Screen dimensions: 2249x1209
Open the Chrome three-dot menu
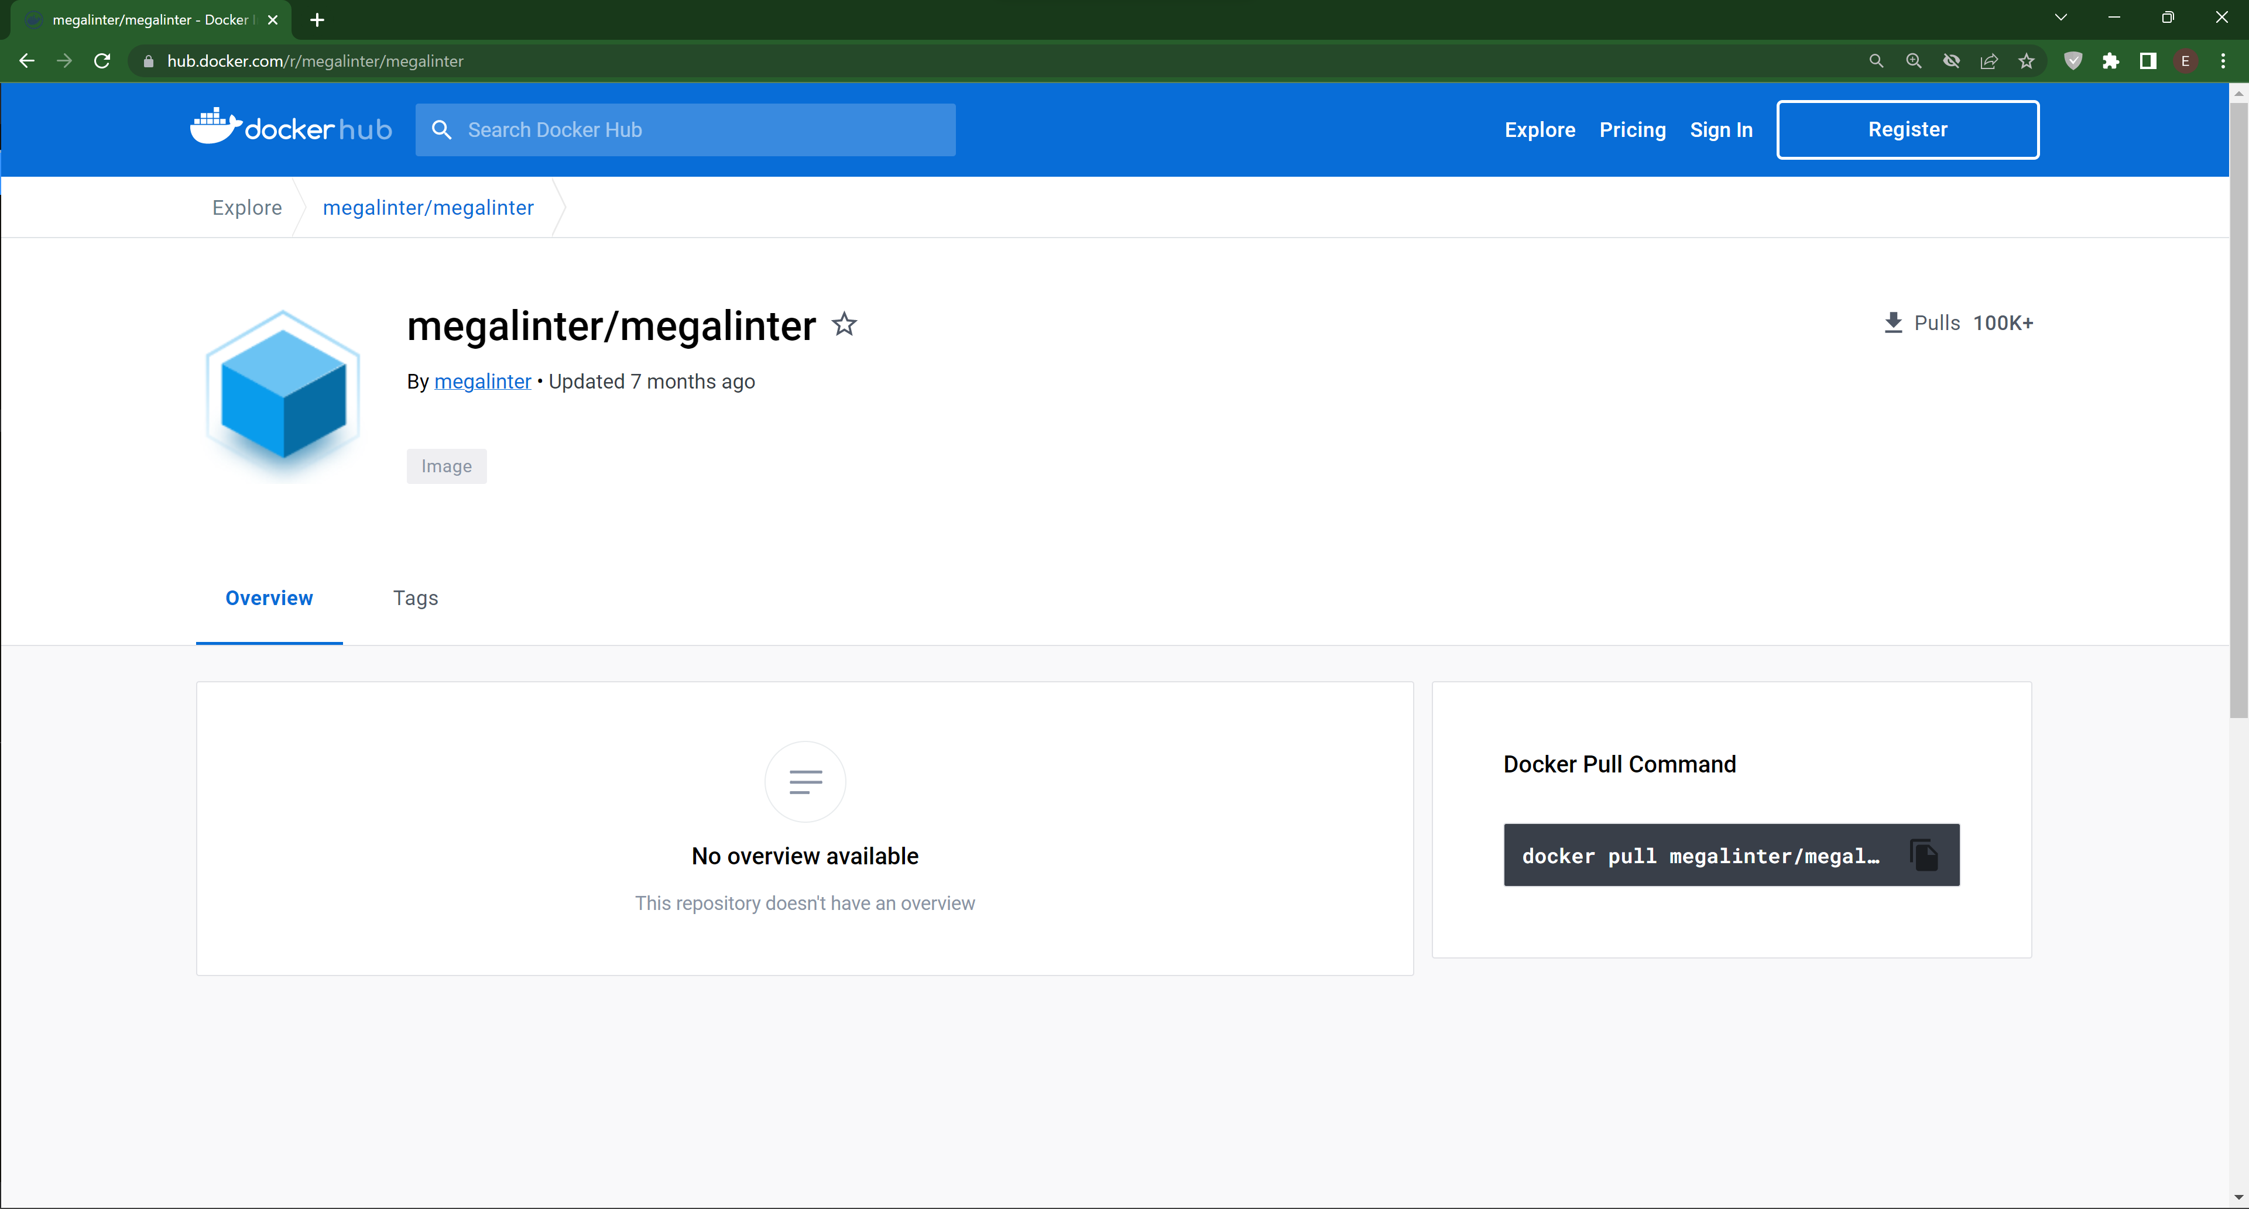2224,60
